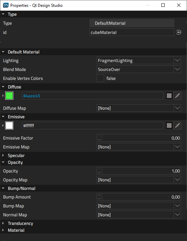Click the Diffuse transparent color button
This screenshot has width=187, height=241.
(x=177, y=96)
